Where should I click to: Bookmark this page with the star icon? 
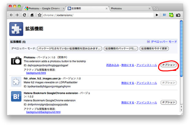point(40,15)
